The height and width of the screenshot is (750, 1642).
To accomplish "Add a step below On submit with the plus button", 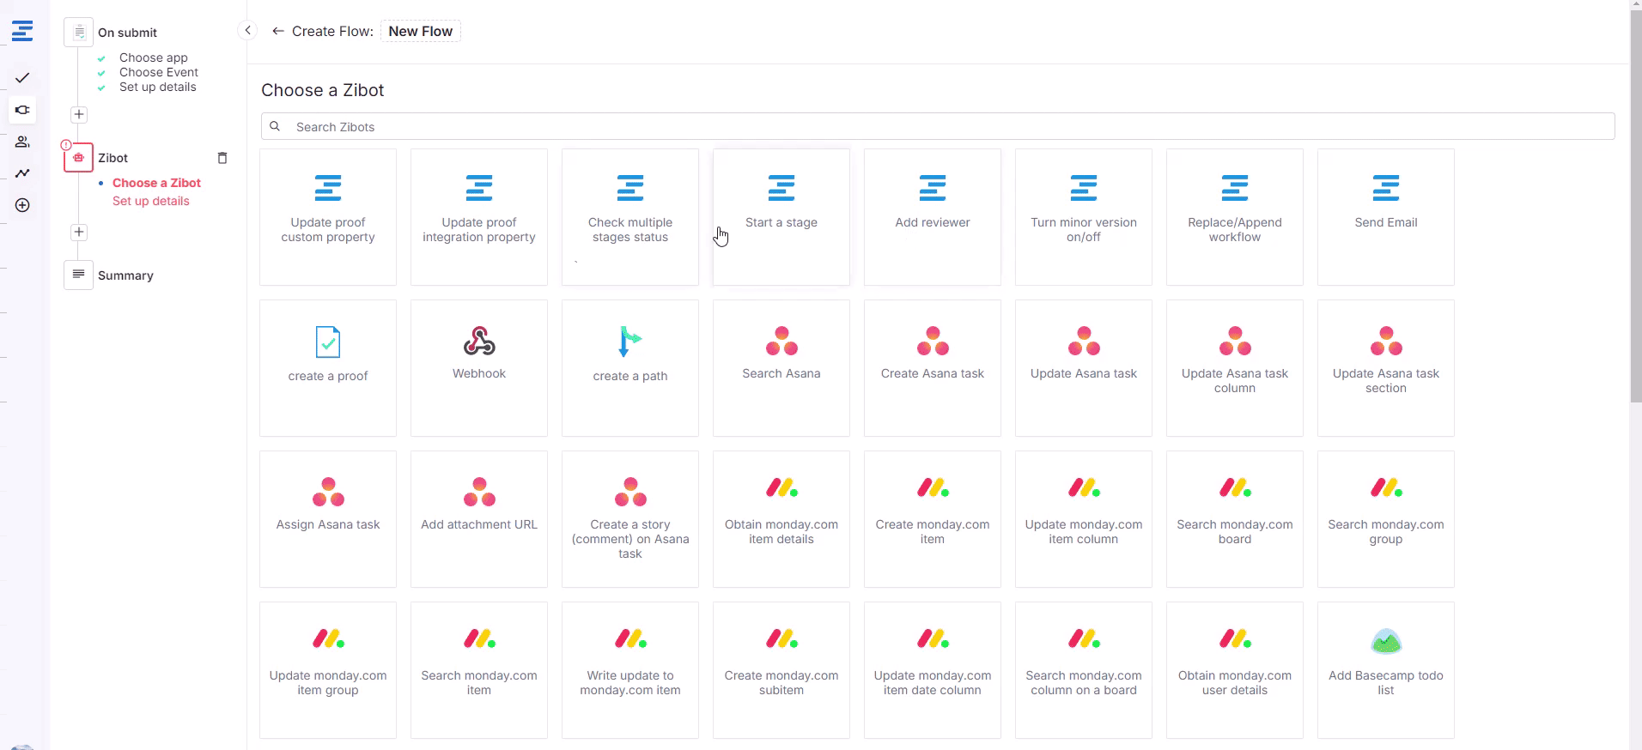I will pyautogui.click(x=79, y=114).
